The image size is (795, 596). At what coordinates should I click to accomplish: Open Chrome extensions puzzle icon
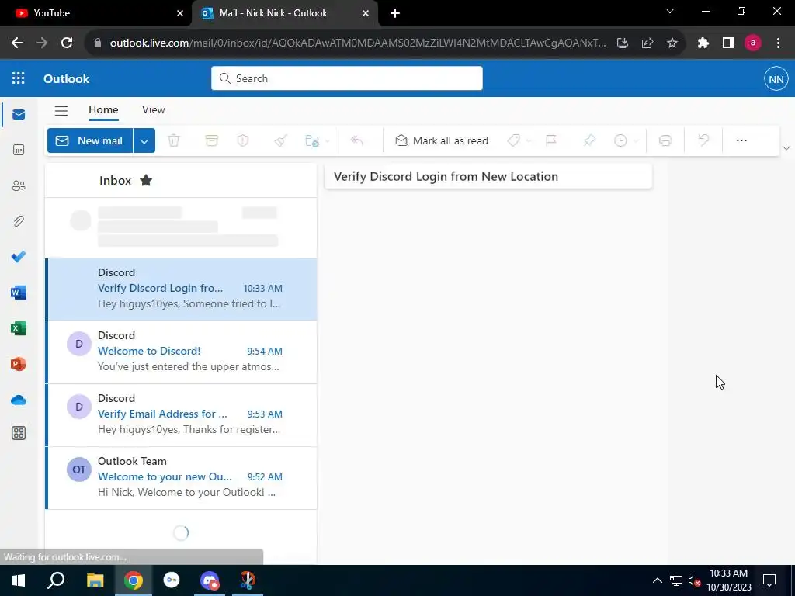703,43
